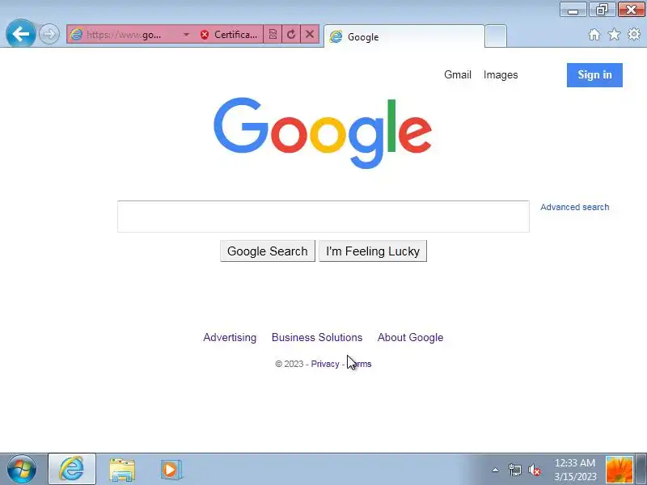Show hidden tray icons arrow

pos(495,470)
